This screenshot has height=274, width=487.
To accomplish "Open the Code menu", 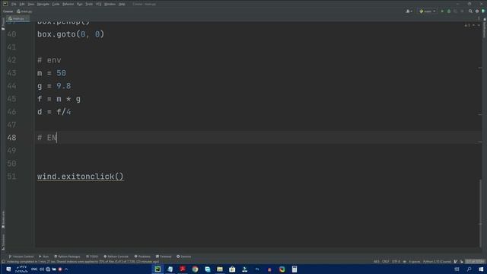I will pyautogui.click(x=56, y=4).
